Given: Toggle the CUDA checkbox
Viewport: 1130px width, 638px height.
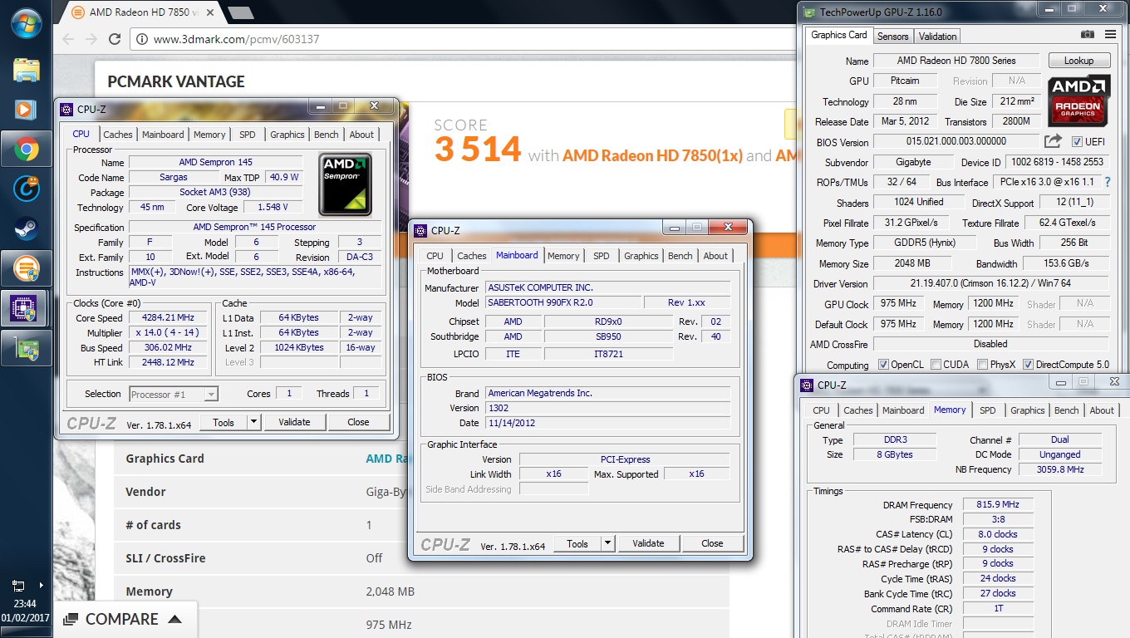Looking at the screenshot, I should coord(936,365).
